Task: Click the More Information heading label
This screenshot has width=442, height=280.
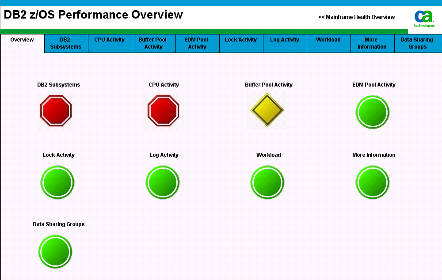Action: coord(374,155)
